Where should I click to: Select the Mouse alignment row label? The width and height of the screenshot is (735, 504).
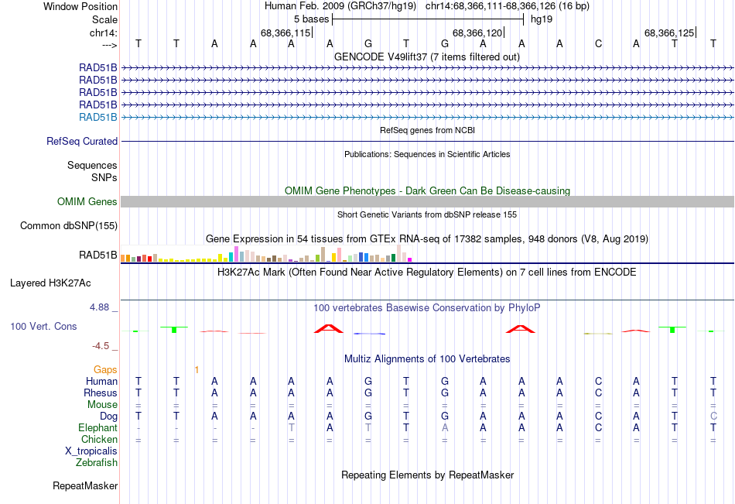(103, 404)
